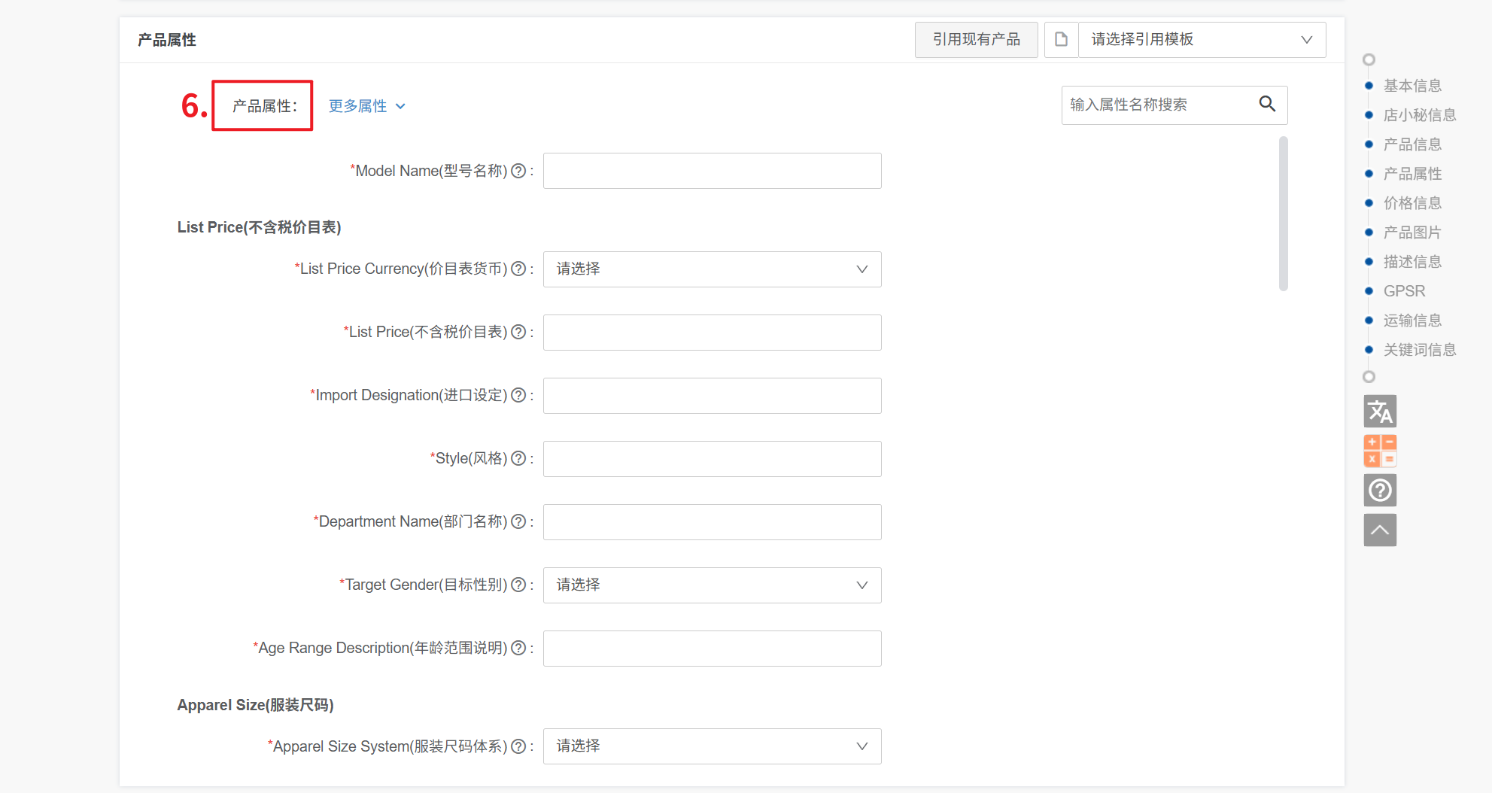
Task: Go to GPSR section in side navigation
Action: 1404,291
